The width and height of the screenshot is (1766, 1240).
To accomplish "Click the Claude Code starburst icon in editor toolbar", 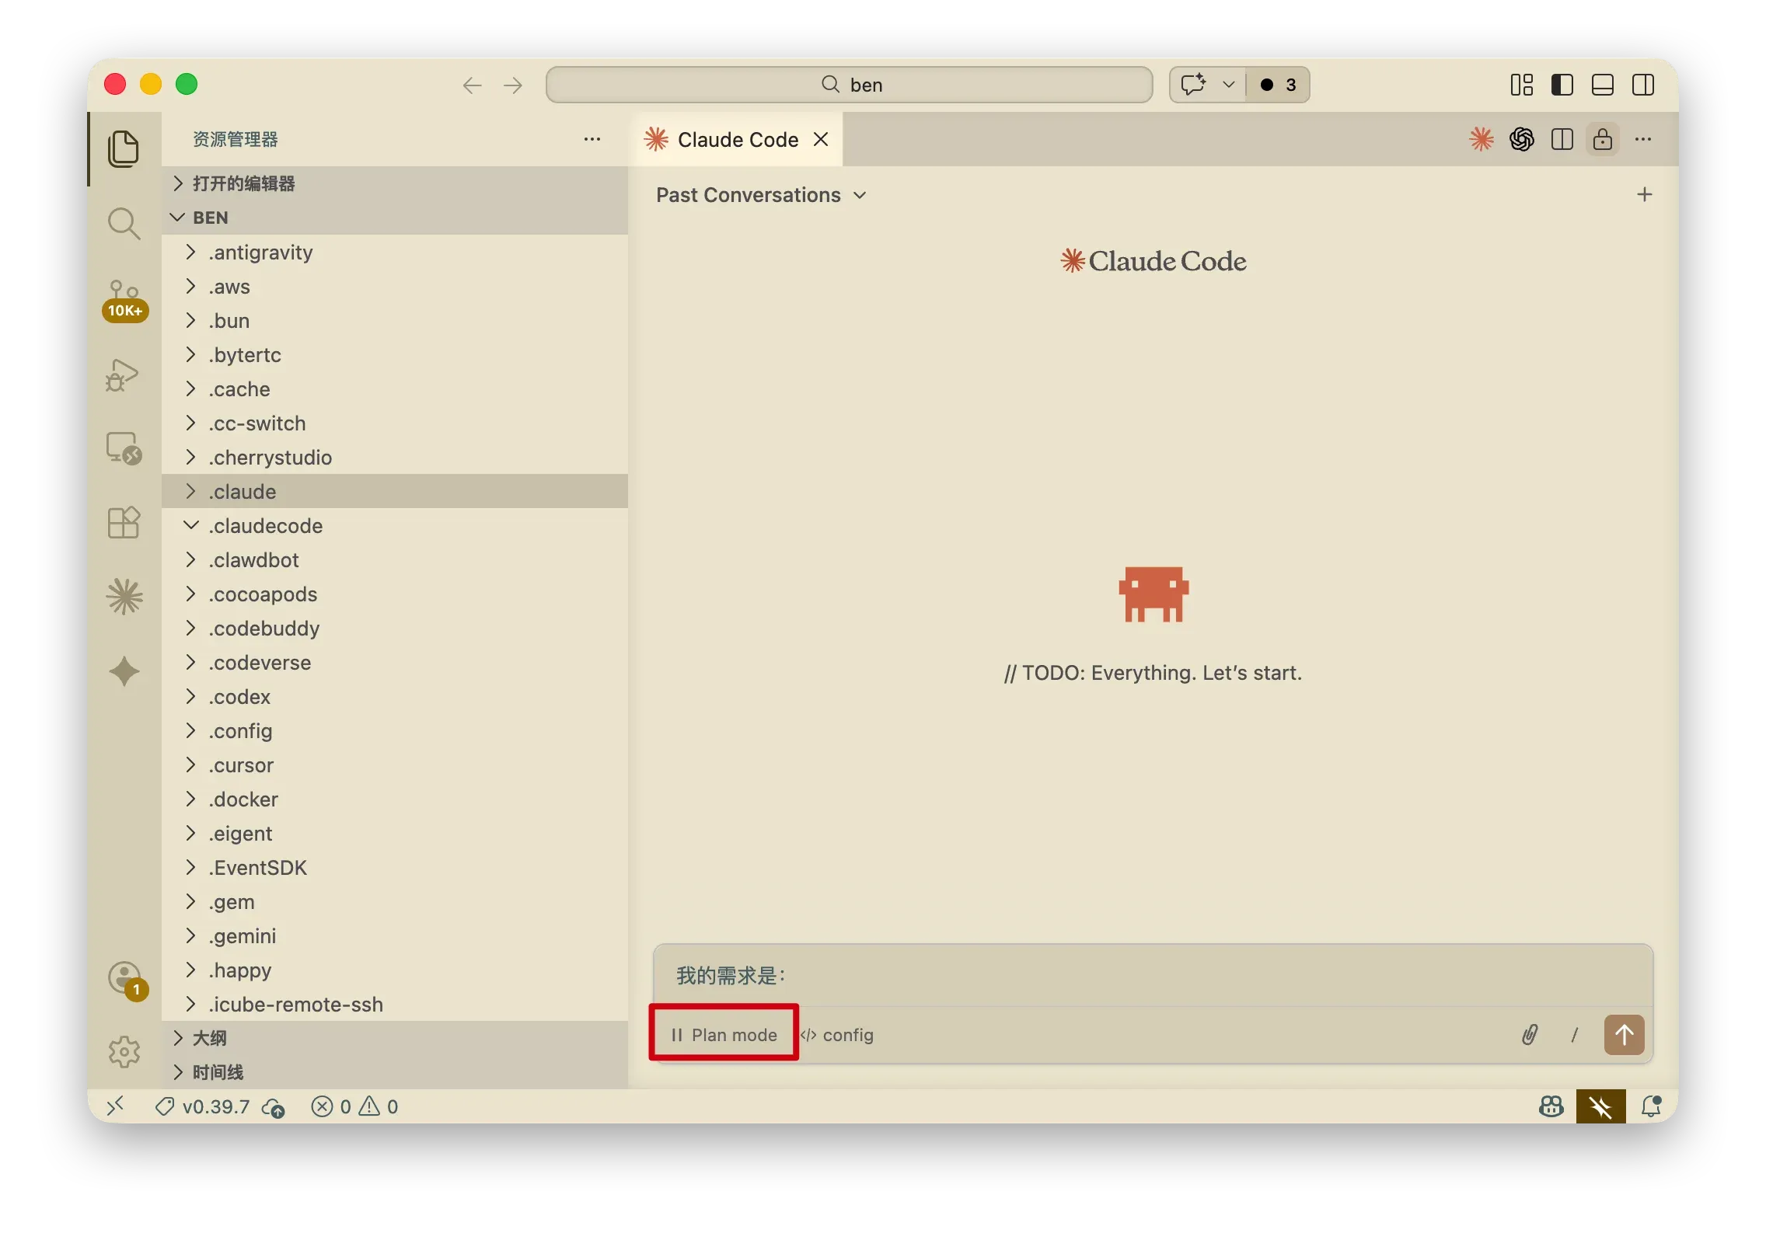I will click(1482, 139).
